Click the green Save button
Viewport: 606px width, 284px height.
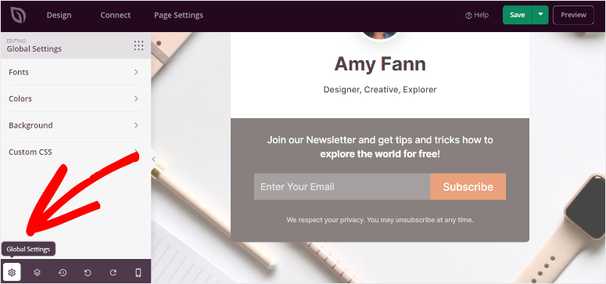click(x=517, y=15)
